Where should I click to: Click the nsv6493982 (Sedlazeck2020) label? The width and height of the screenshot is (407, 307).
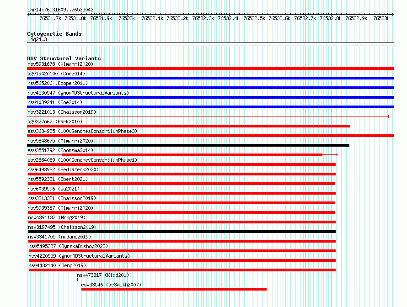point(63,169)
